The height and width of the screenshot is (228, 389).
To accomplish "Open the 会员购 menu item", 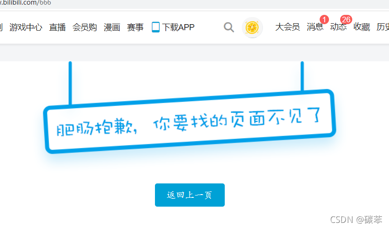I will point(85,27).
